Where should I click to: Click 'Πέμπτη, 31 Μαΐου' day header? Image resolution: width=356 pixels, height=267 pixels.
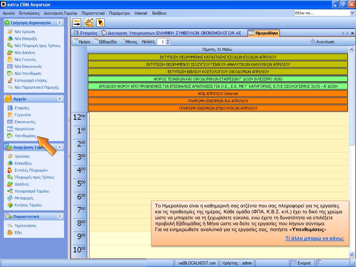(x=217, y=49)
